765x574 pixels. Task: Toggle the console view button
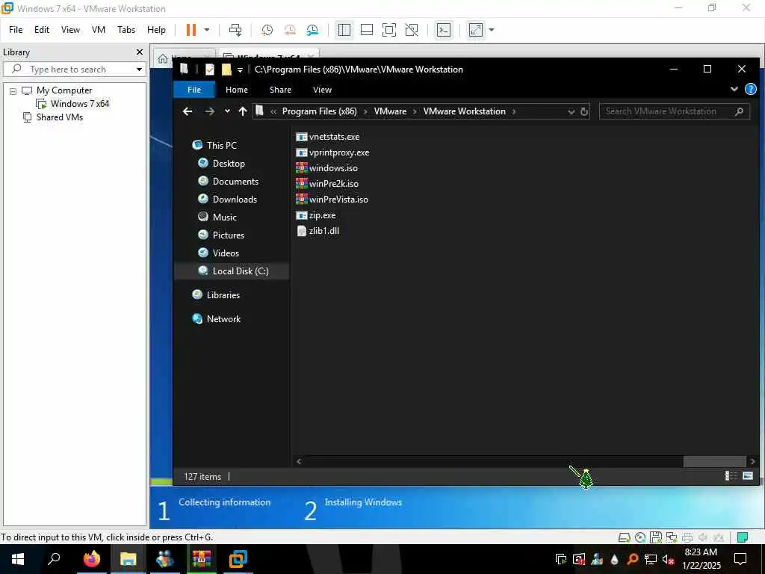tap(444, 30)
